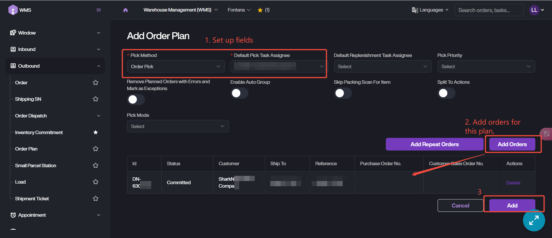Click the WMS logo icon
Screen dimensions: 552x238
coord(13,10)
